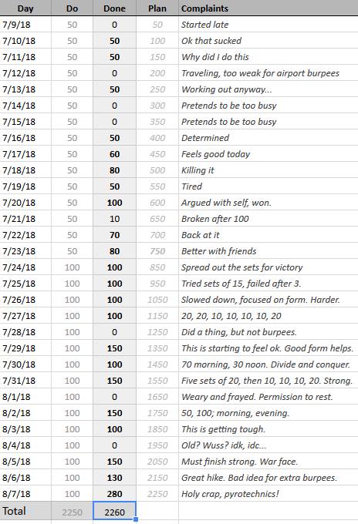Screen dimensions: 358x524
Task: Select the Do total cell showing 2250
Action: (x=72, y=512)
